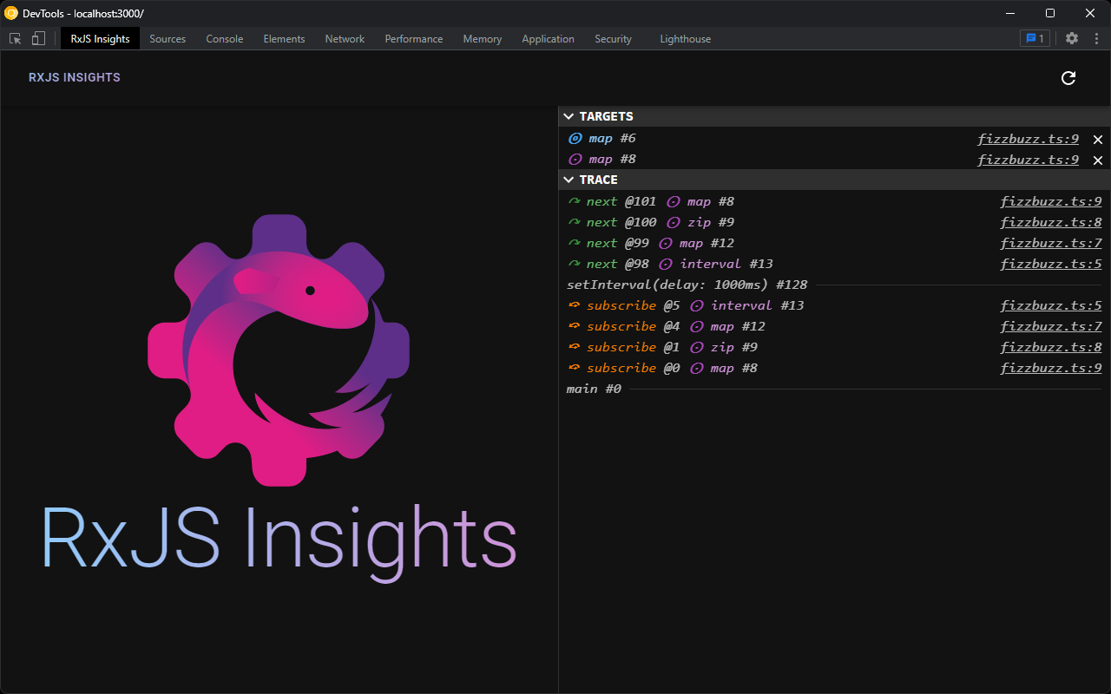Open the Application tab
Viewport: 1111px width, 694px height.
(548, 39)
